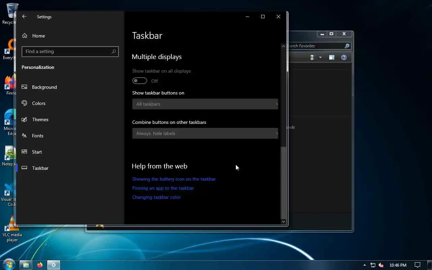This screenshot has height=270, width=432.
Task: Click the network icon in system tray
Action: point(373,265)
